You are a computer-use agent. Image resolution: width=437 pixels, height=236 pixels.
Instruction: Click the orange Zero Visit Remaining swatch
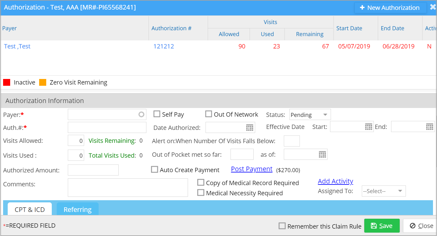pos(43,82)
